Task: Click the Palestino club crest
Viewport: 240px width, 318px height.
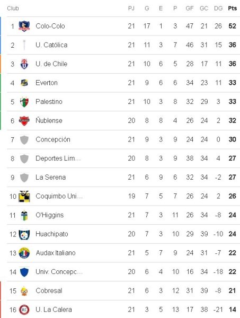Action: point(24,102)
